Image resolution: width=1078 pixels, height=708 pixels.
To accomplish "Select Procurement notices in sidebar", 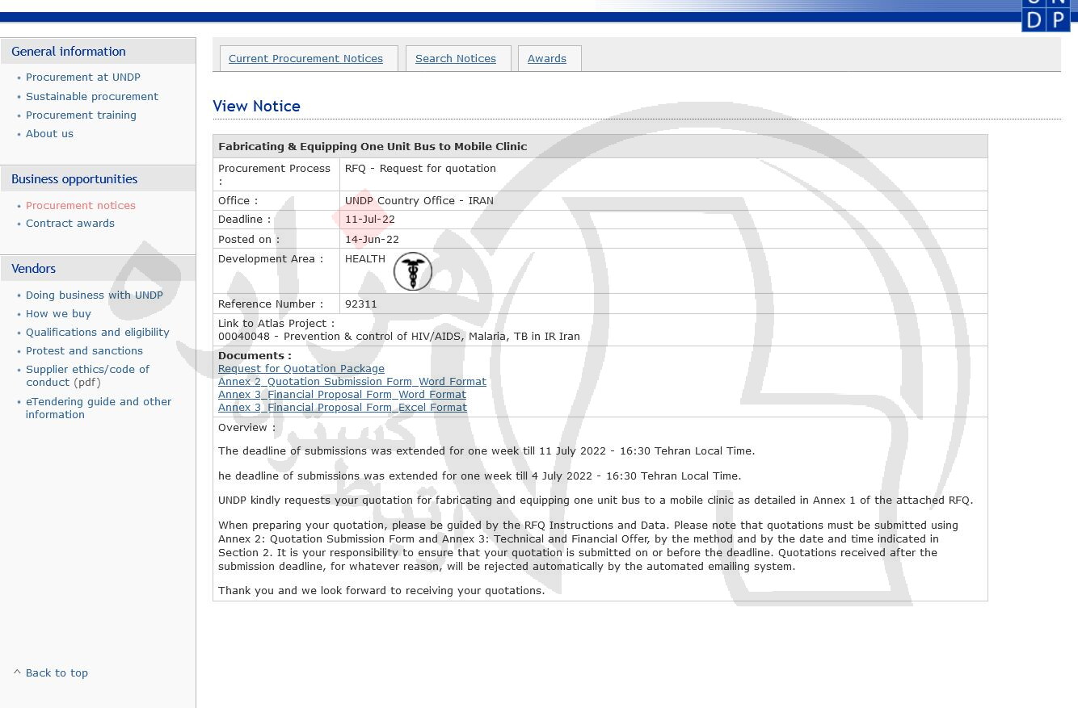I will point(80,206).
